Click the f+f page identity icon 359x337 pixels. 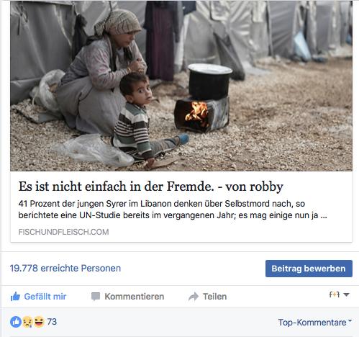tap(335, 295)
